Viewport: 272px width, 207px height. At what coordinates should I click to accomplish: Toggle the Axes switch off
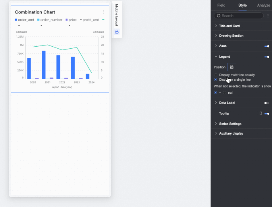tap(267, 46)
